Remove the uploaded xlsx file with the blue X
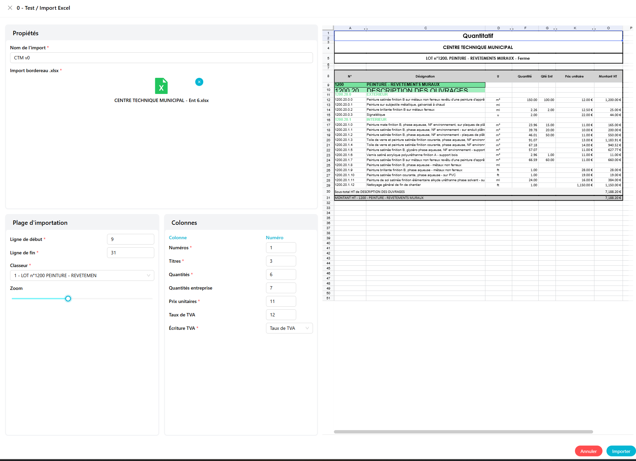 [199, 82]
